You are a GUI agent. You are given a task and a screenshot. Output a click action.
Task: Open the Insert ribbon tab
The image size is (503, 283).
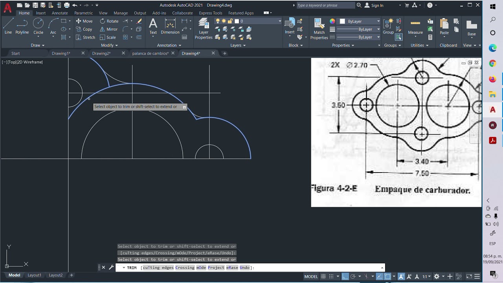point(41,13)
